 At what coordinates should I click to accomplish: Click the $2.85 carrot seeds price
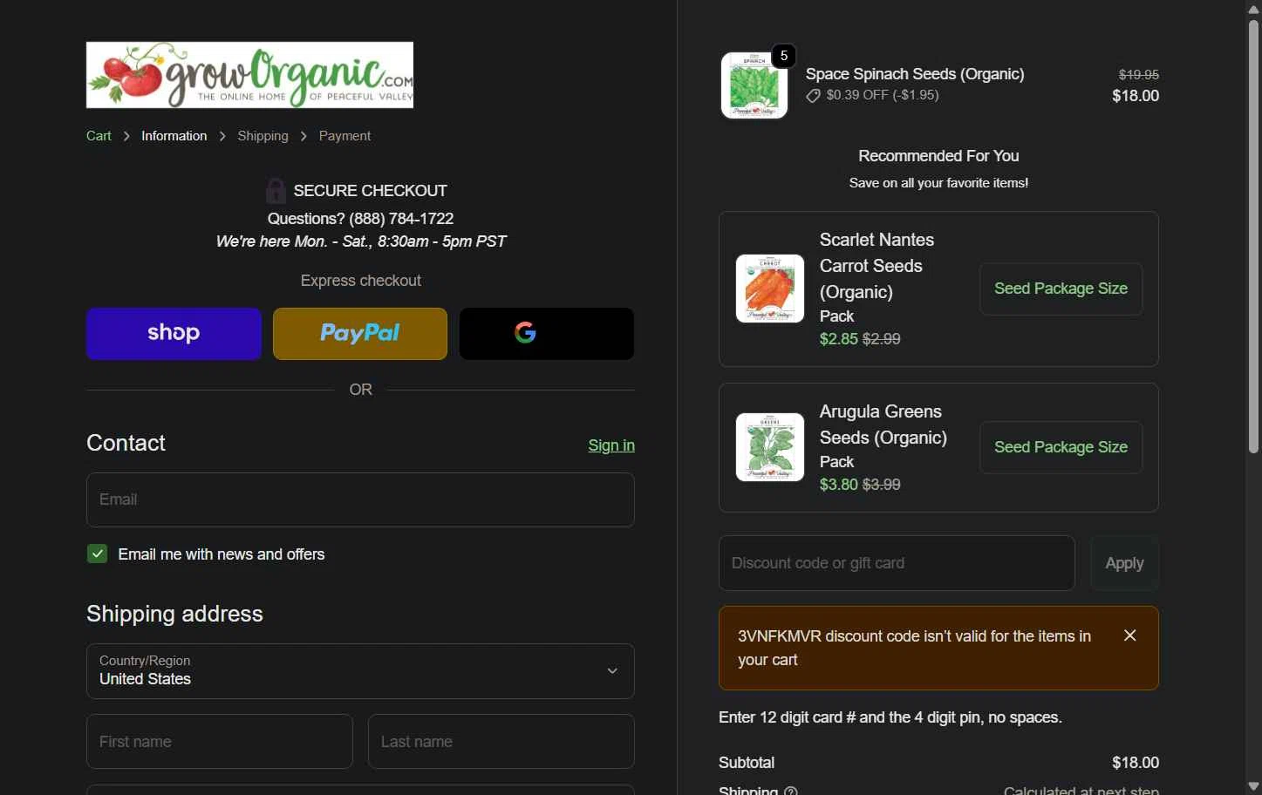[839, 339]
